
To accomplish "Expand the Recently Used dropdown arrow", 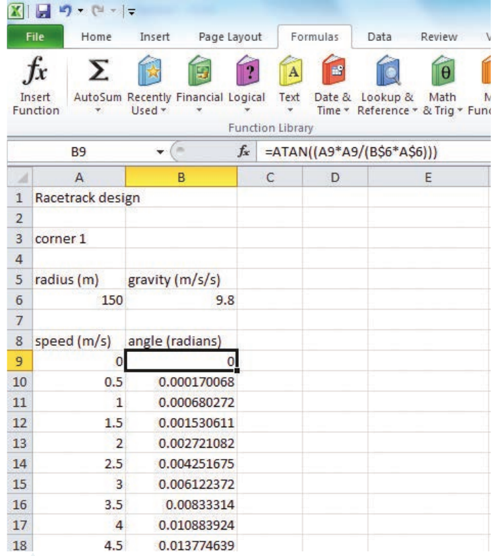I will point(164,111).
